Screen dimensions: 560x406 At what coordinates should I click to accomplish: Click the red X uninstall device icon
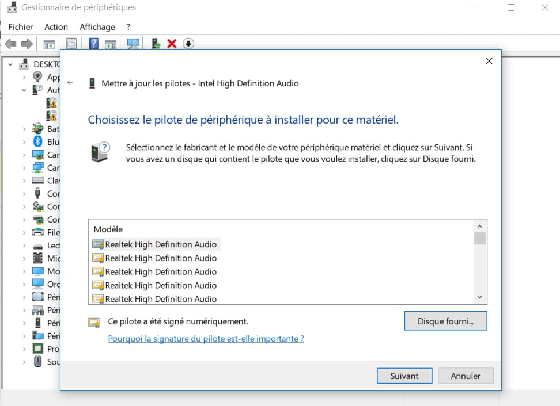tap(172, 44)
